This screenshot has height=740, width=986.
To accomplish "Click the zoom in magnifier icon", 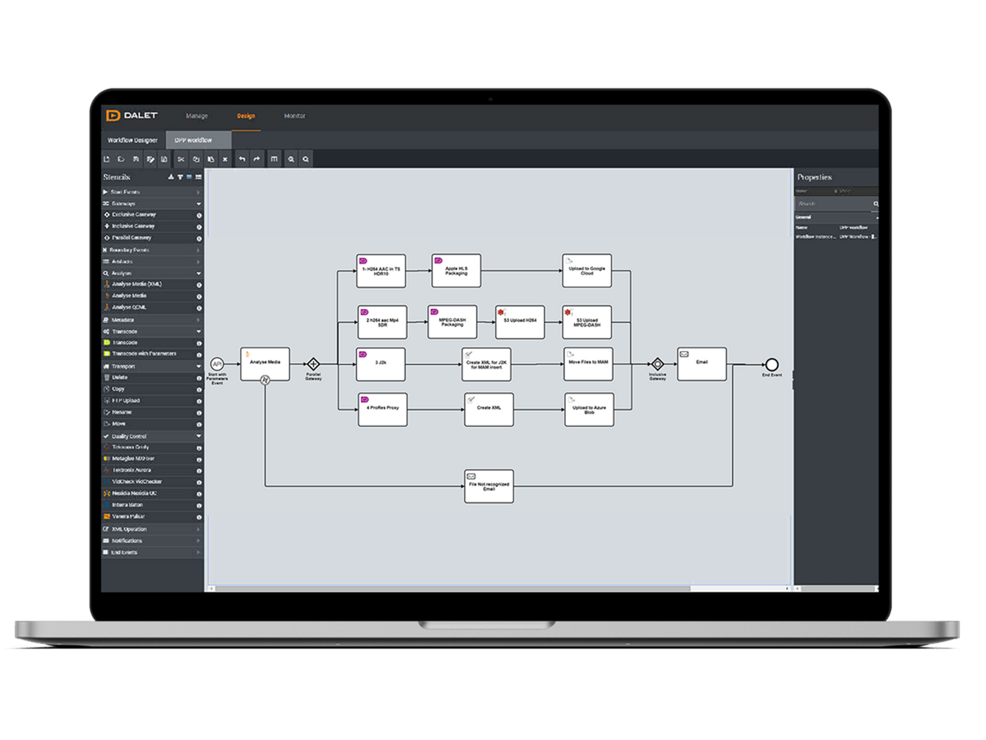I will (x=291, y=159).
